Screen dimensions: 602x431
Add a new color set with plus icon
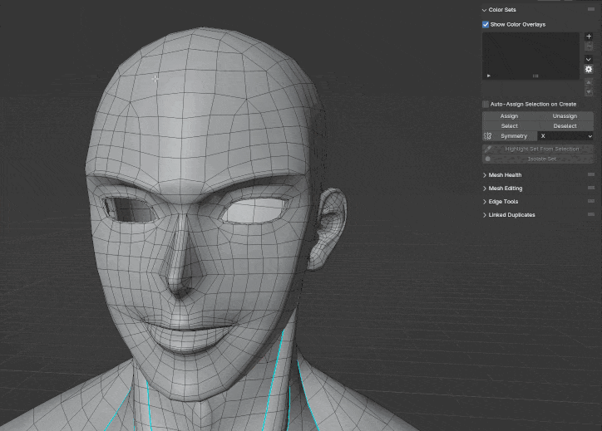point(589,37)
